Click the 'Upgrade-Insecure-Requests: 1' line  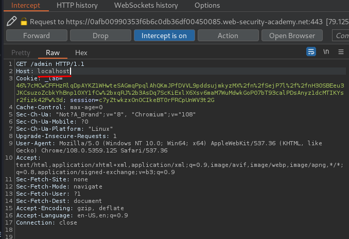(x=66, y=136)
